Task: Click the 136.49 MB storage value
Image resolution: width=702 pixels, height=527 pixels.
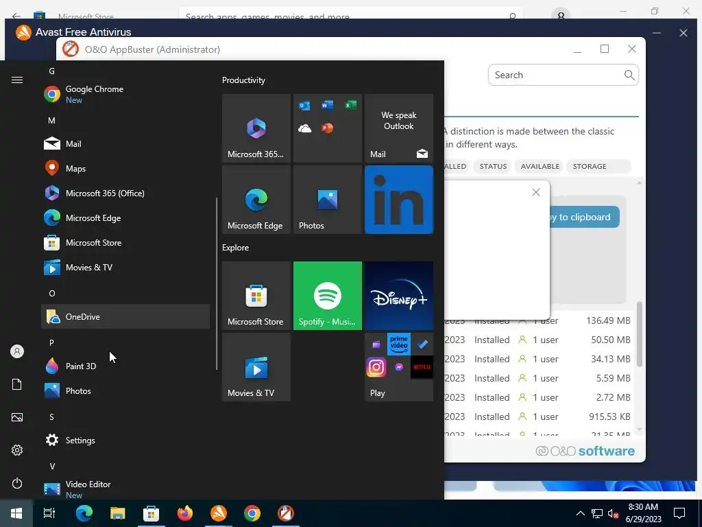Action: [x=608, y=321]
